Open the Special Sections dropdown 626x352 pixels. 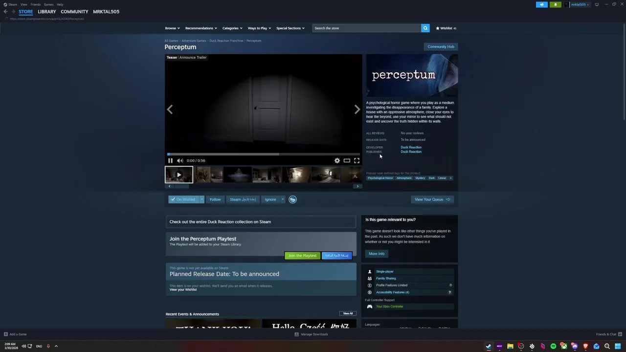coord(290,28)
